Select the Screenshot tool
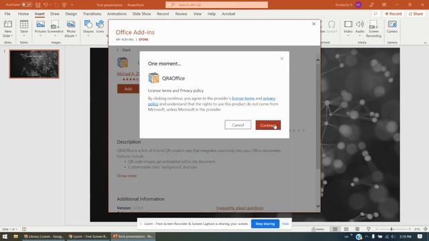 pos(55,25)
